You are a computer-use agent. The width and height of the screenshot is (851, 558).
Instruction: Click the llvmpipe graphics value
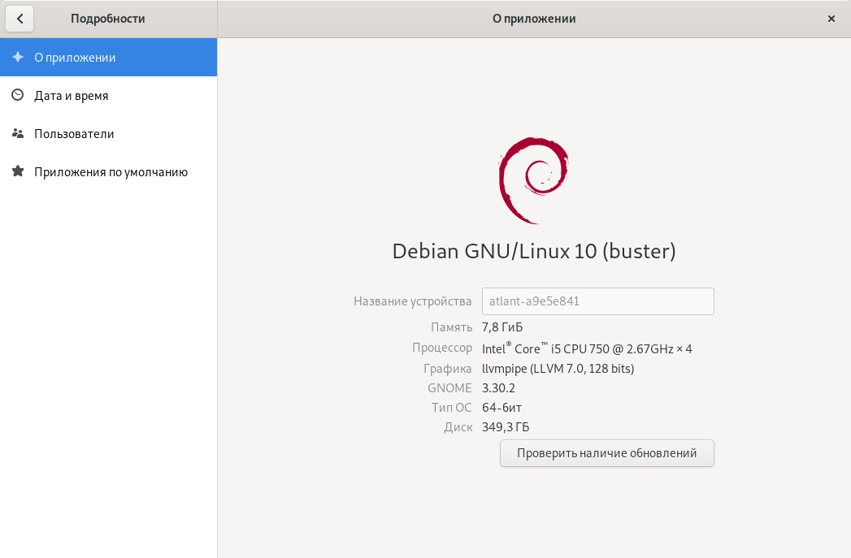point(558,369)
